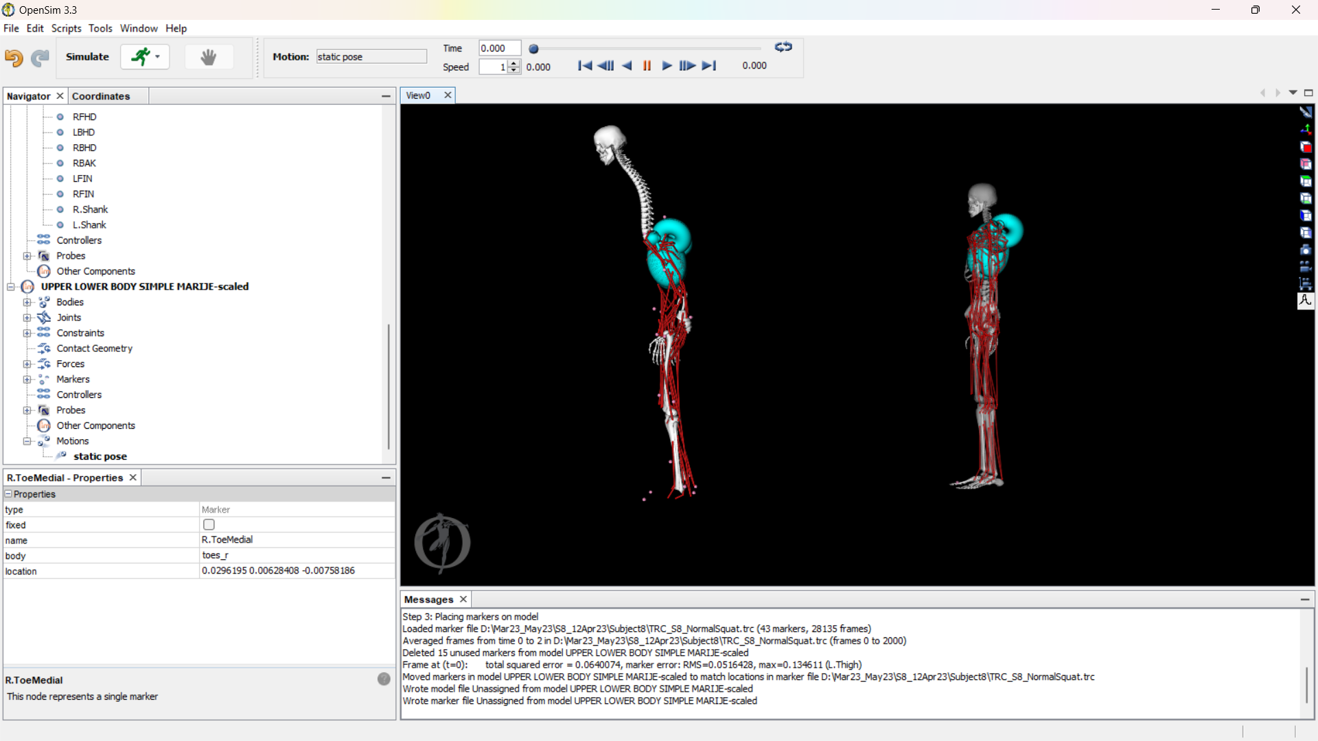Close the Navigator tab
The width and height of the screenshot is (1318, 741).
60,96
